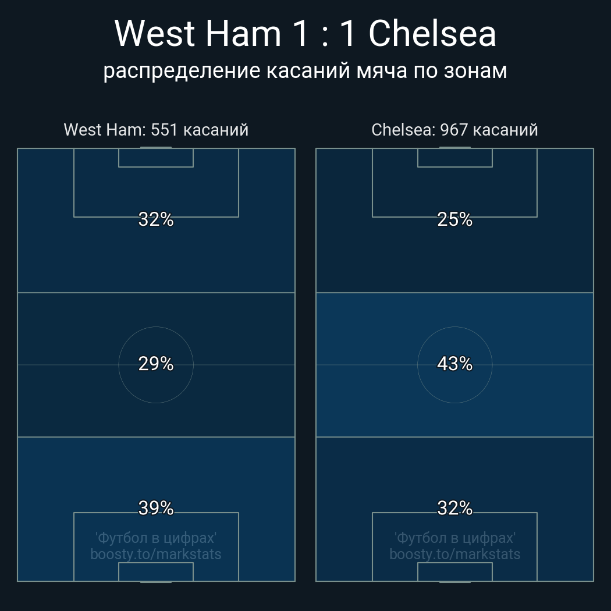Click the subtitle about ball touches by zone

tap(305, 71)
